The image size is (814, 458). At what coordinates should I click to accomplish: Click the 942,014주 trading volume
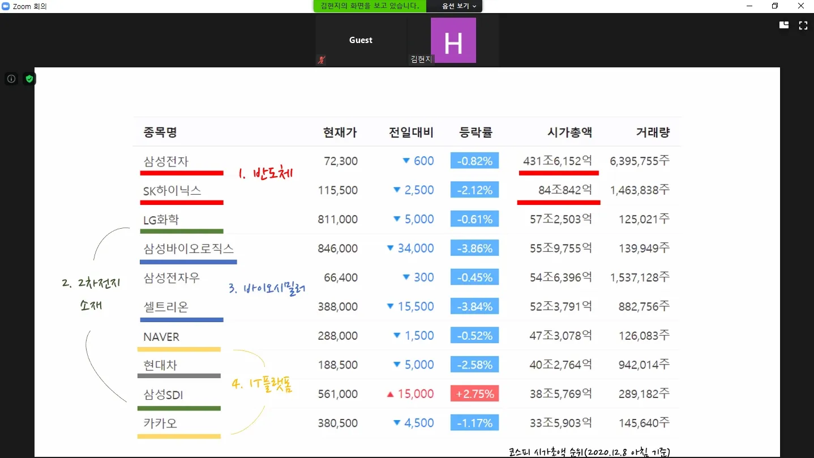644,365
